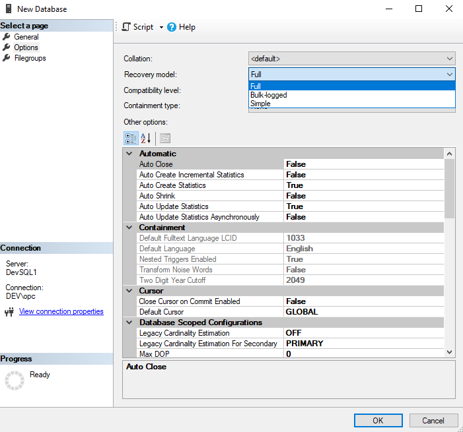
Task: Select Default Fulltext Language LCID row
Action: 290,238
